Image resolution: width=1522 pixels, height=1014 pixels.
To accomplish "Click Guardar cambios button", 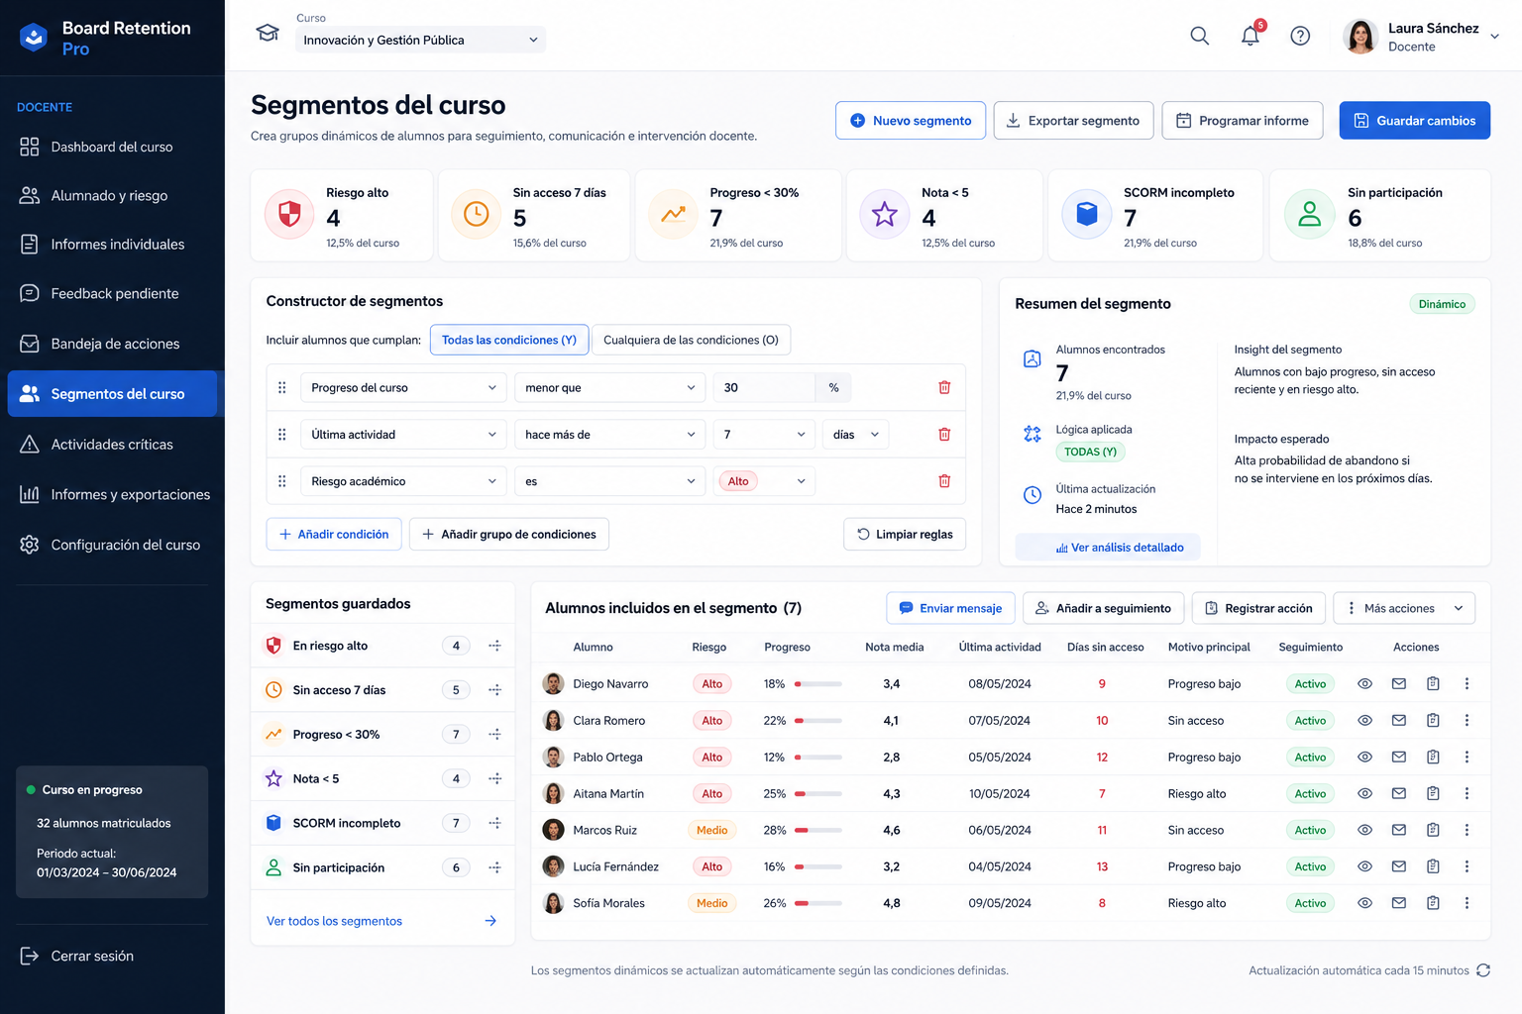I will click(x=1415, y=120).
